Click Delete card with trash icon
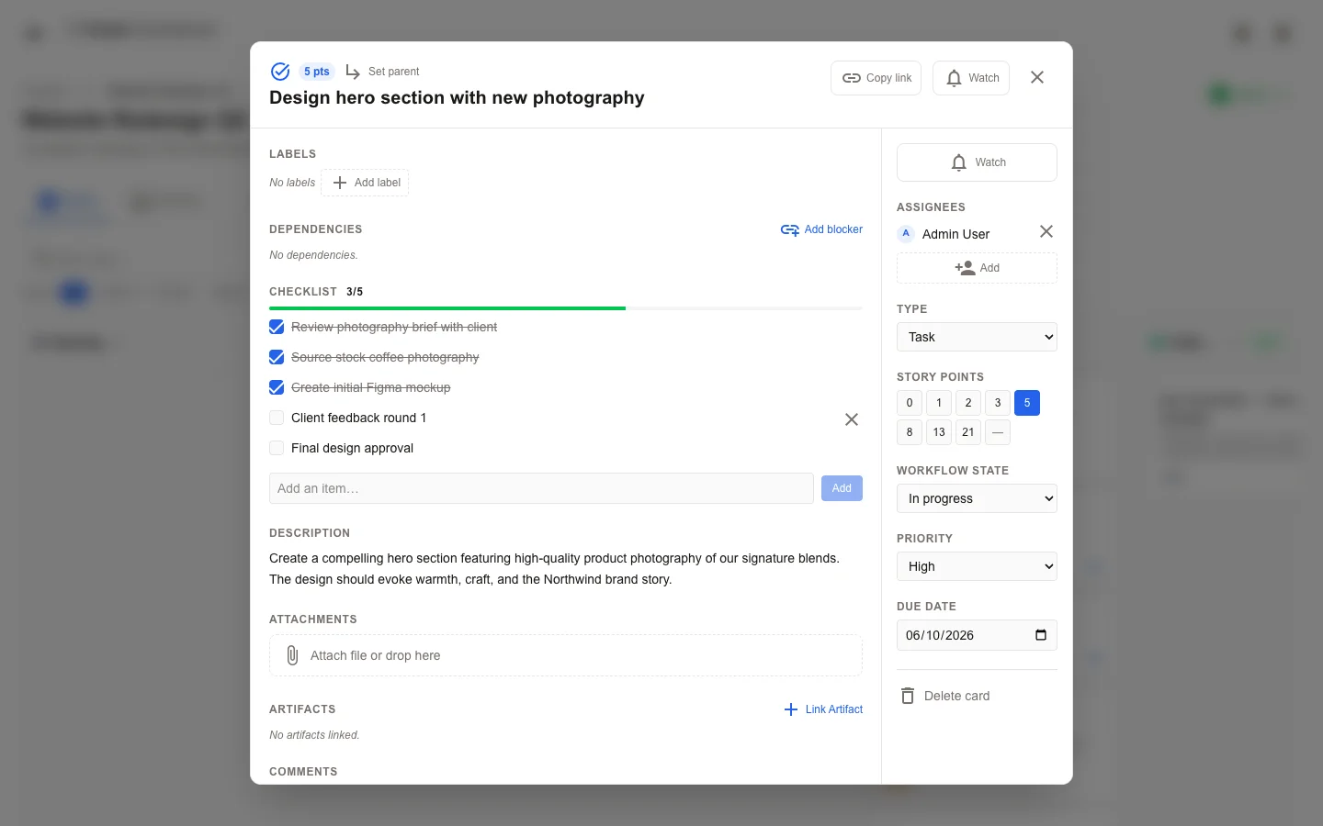 [x=944, y=696]
